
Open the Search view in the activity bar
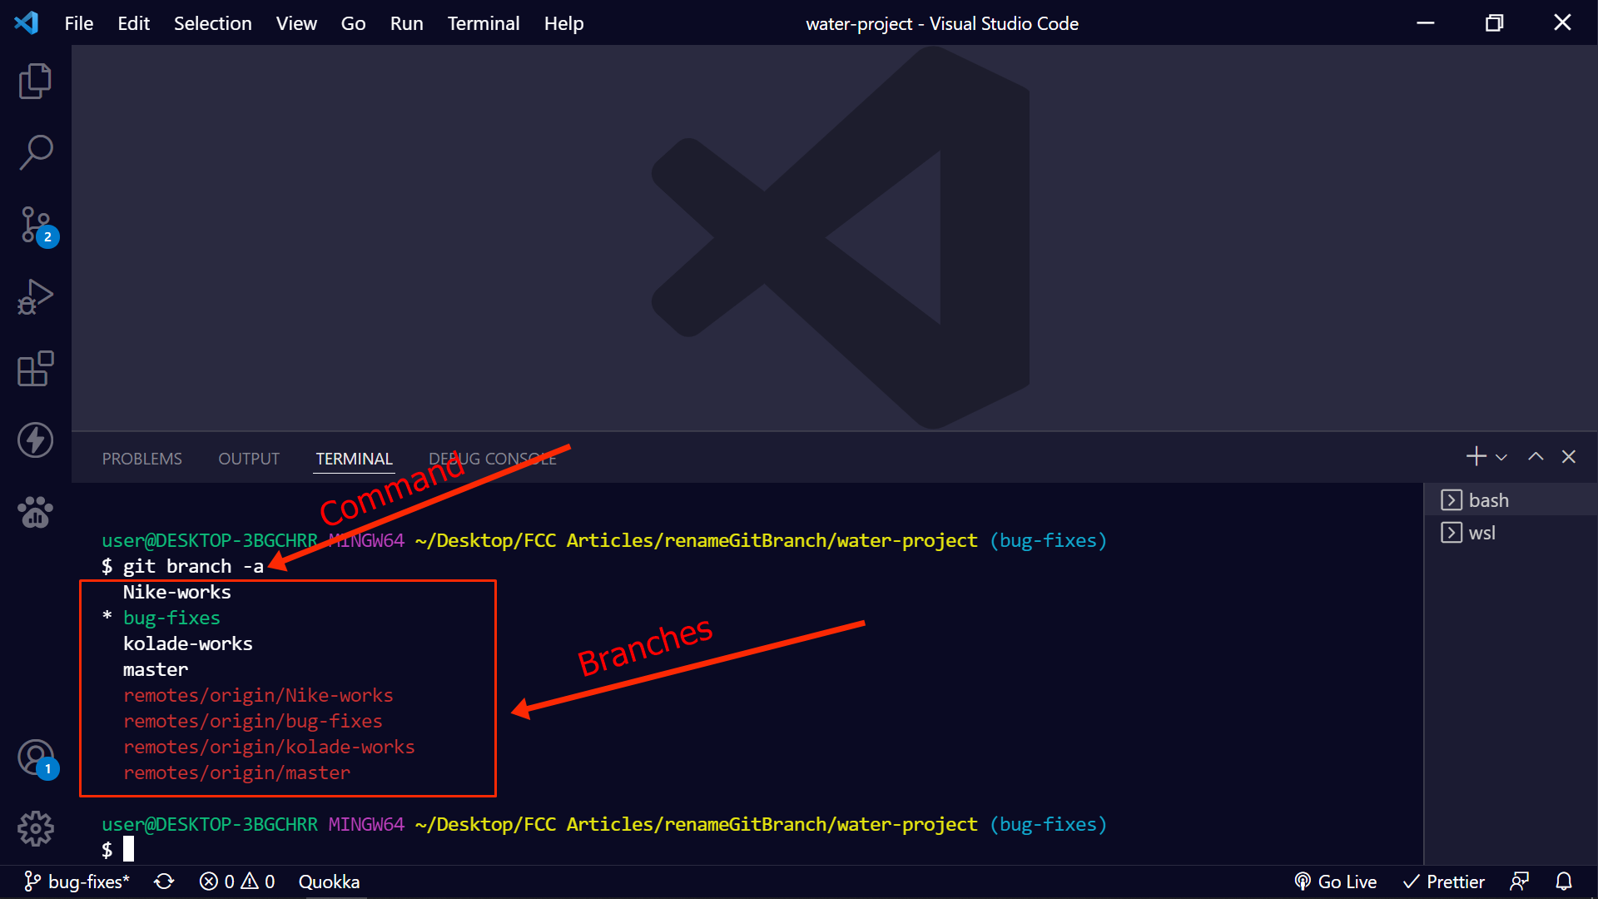click(x=35, y=152)
